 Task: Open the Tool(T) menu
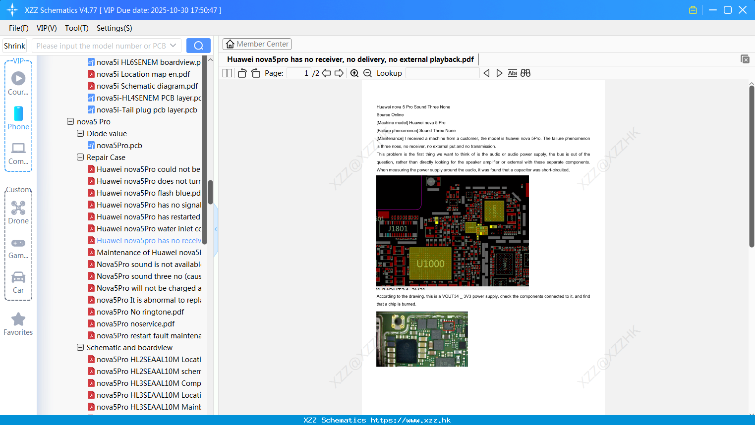pyautogui.click(x=76, y=28)
